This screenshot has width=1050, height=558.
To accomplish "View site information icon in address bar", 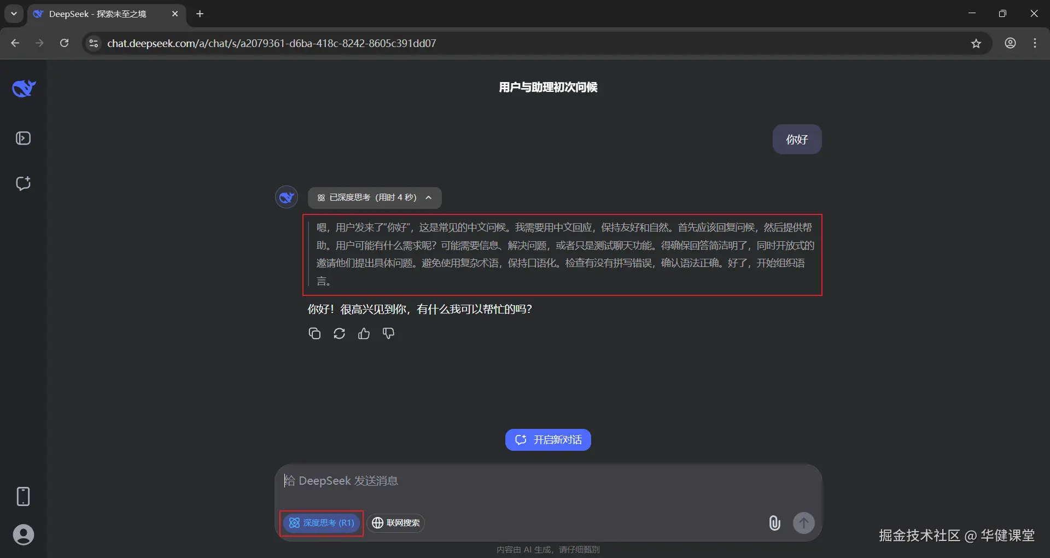I will [94, 43].
